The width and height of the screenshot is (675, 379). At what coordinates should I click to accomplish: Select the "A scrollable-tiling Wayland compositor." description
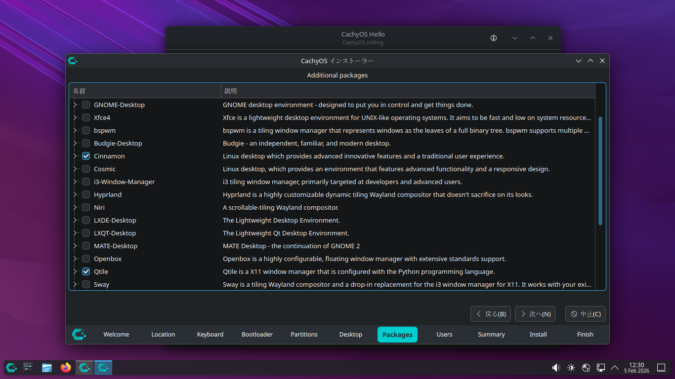point(281,207)
